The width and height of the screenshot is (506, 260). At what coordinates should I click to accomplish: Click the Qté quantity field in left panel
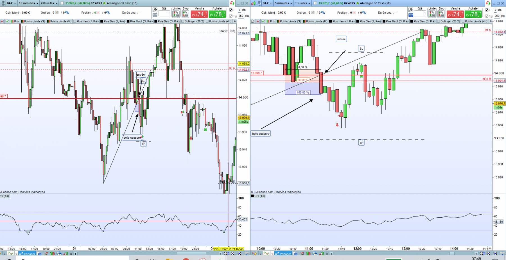[164, 13]
